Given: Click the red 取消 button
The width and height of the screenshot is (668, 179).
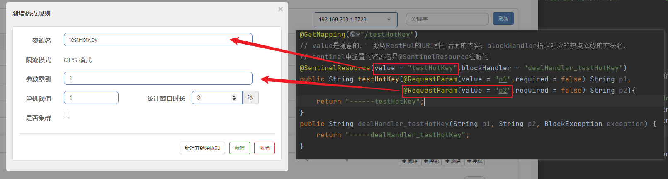Looking at the screenshot, I should point(264,148).
